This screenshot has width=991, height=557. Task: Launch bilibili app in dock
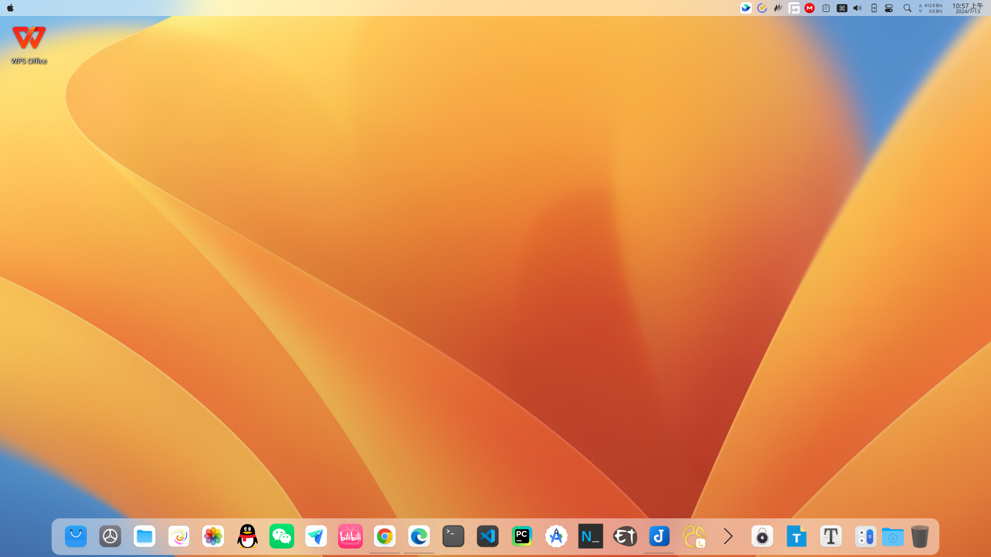click(350, 536)
